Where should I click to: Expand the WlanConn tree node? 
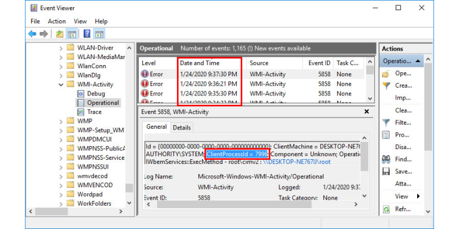point(61,66)
